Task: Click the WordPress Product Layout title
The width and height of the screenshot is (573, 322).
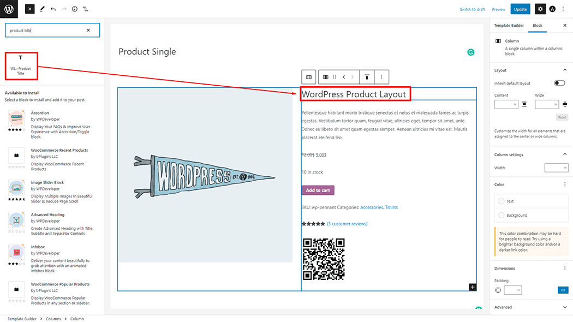Action: (x=354, y=94)
